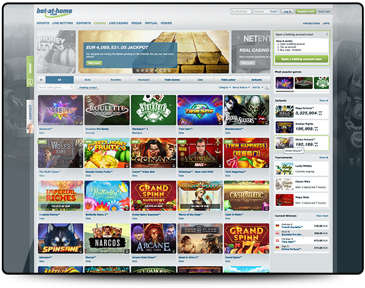This screenshot has width=365, height=288.
Task: Switch to the Jackpots tab
Action: (x=257, y=80)
